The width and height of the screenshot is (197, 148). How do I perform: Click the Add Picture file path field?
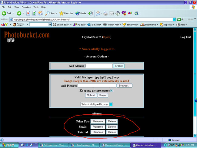pyautogui.click(x=97, y=86)
